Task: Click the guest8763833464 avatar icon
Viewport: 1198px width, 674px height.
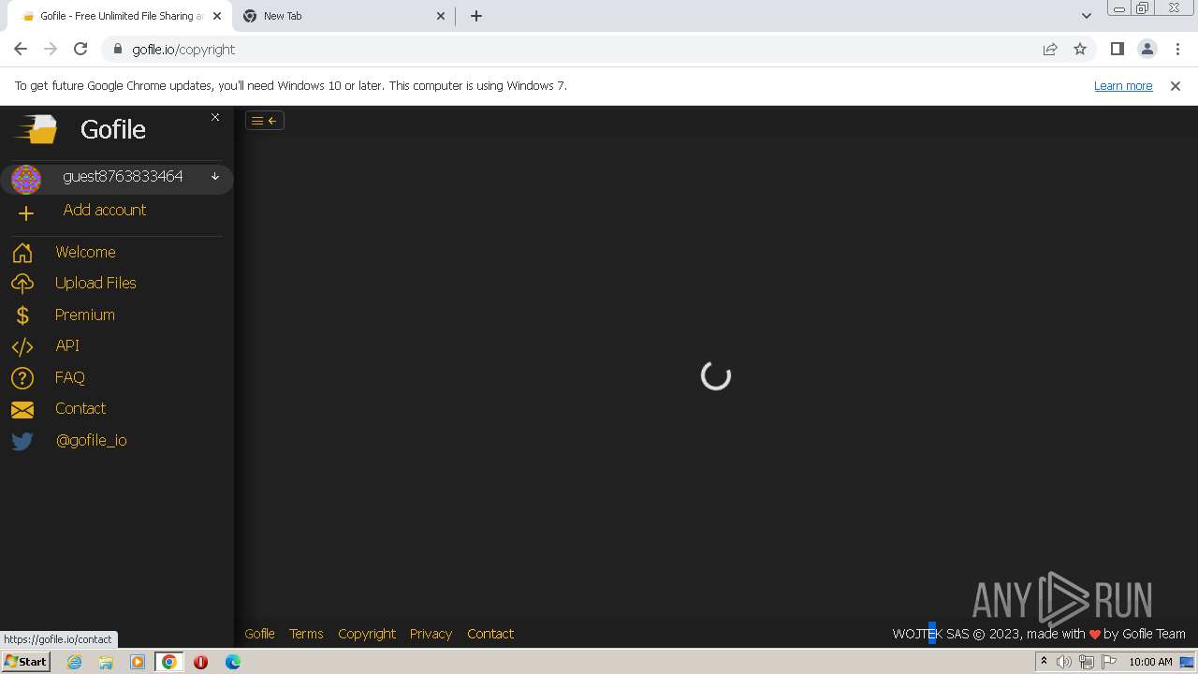Action: point(26,179)
